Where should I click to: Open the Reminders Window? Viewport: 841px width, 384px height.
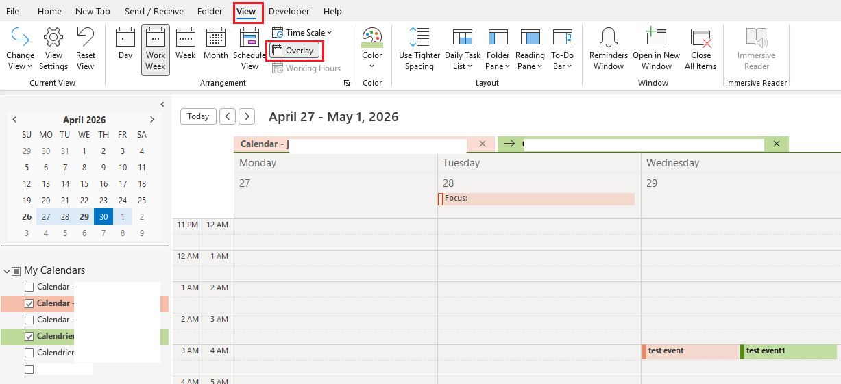tap(609, 49)
